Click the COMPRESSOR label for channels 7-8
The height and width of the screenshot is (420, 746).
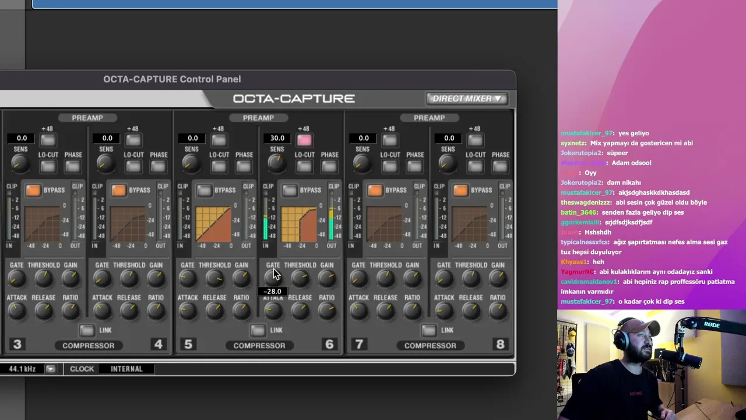(430, 345)
